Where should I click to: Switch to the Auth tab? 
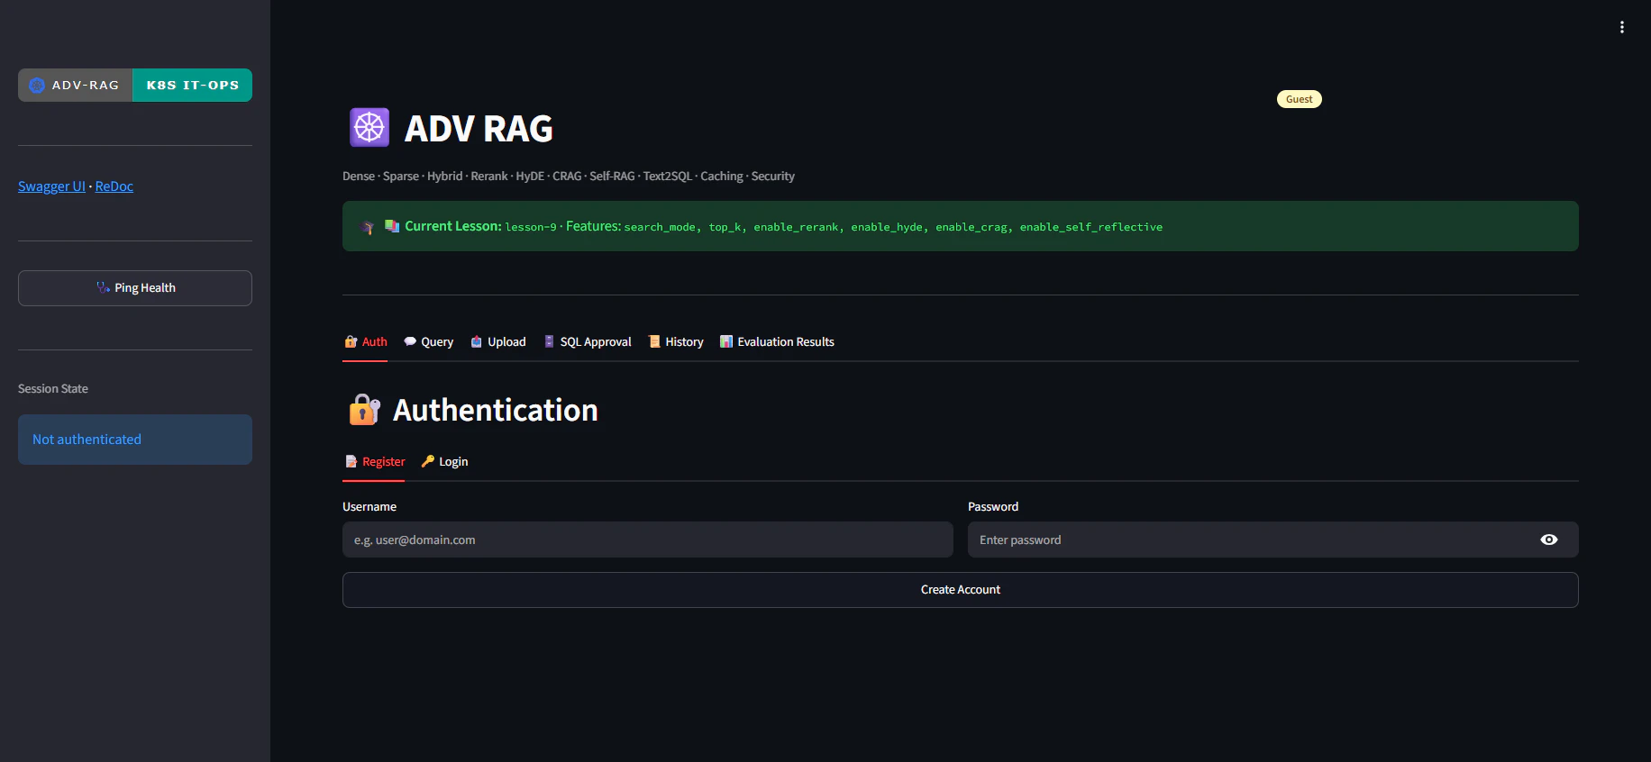[365, 342]
